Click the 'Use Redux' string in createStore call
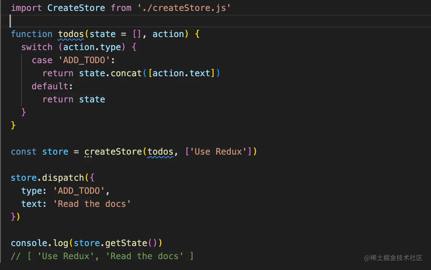This screenshot has height=270, width=431. coord(218,152)
